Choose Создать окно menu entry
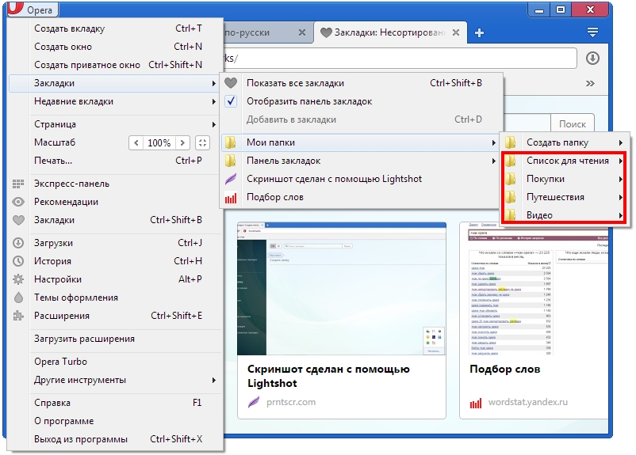This screenshot has height=455, width=636. pyautogui.click(x=116, y=47)
